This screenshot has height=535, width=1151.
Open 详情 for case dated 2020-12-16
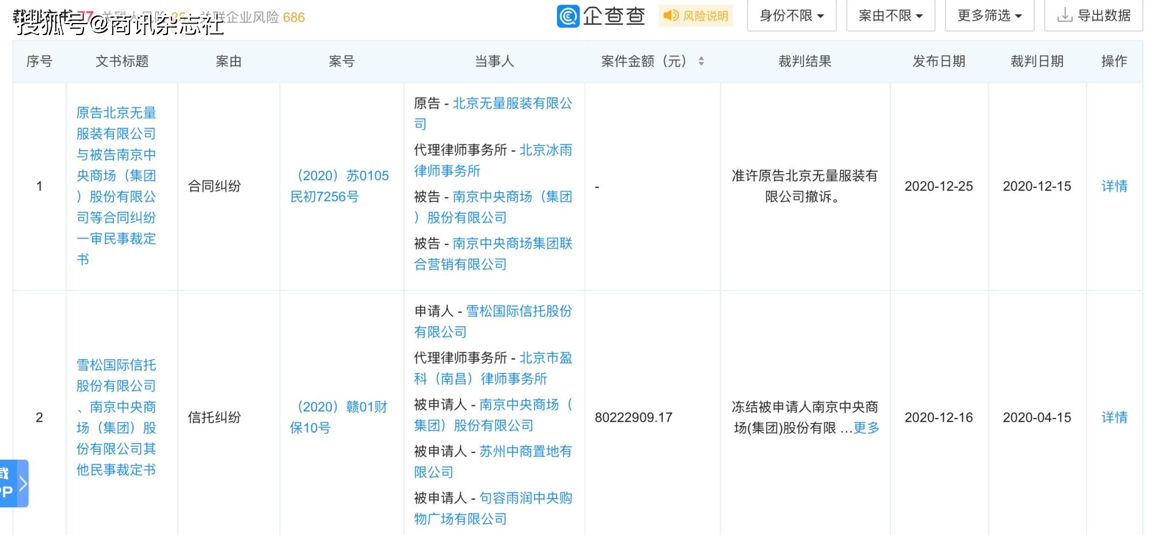click(x=1114, y=418)
